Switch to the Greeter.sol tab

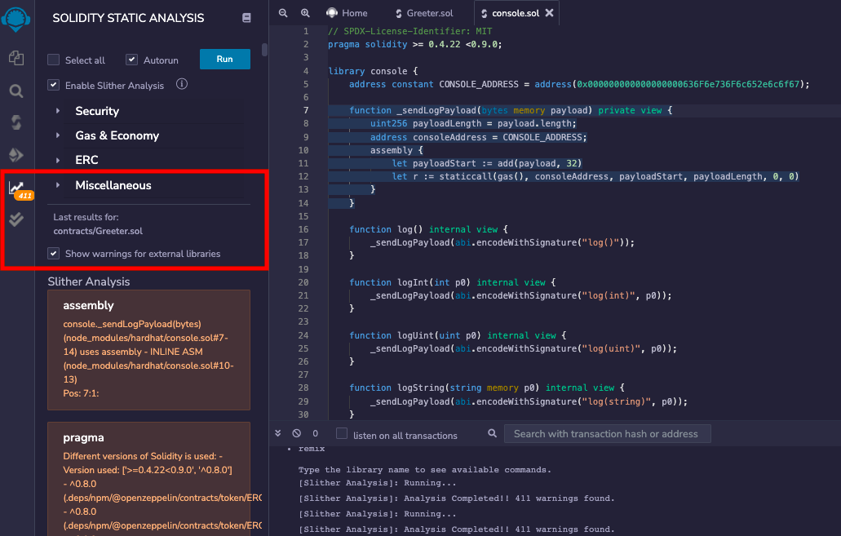click(423, 13)
